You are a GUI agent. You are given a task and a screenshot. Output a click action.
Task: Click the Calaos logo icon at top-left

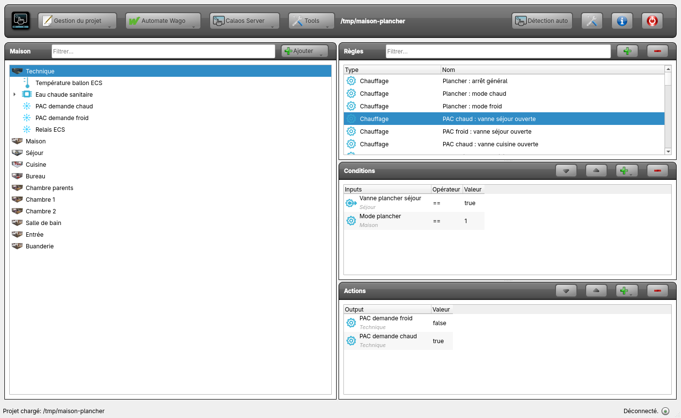pos(20,21)
